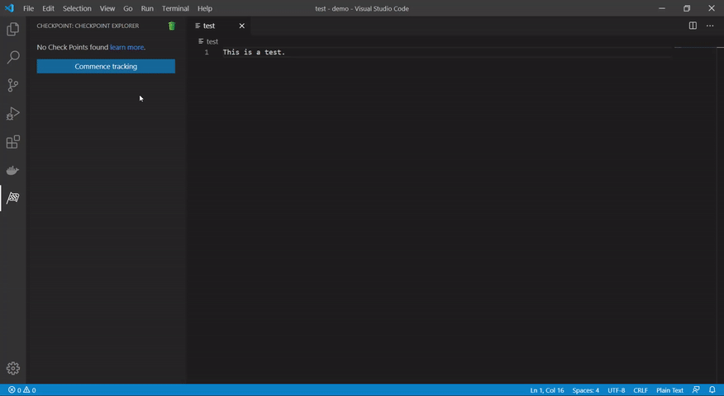724x396 pixels.
Task: Open the Explorer view in activity bar
Action: [13, 29]
